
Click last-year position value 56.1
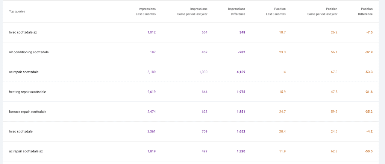334,52
